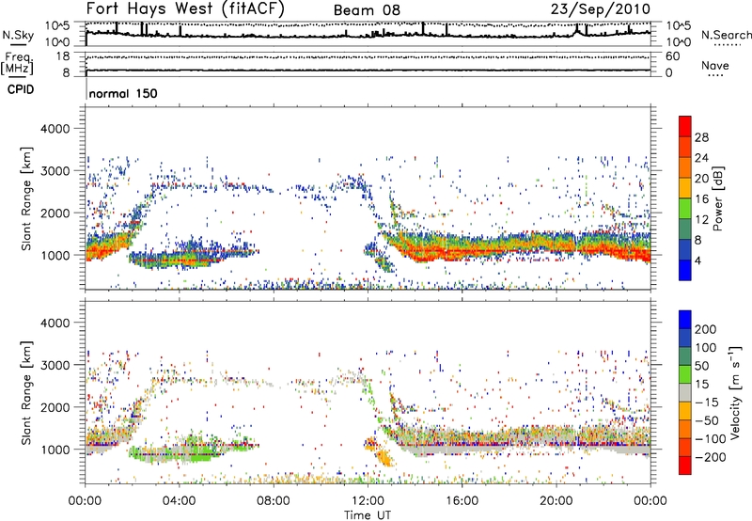
Task: Click the "-50" tick on the velocity colorbar
Action: (x=707, y=420)
